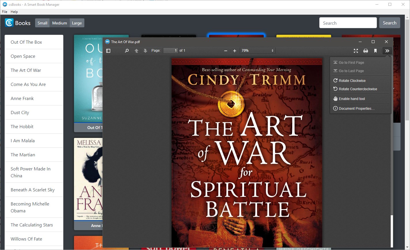Click the Search button
Viewport: 410px width, 250px height.
pos(390,23)
